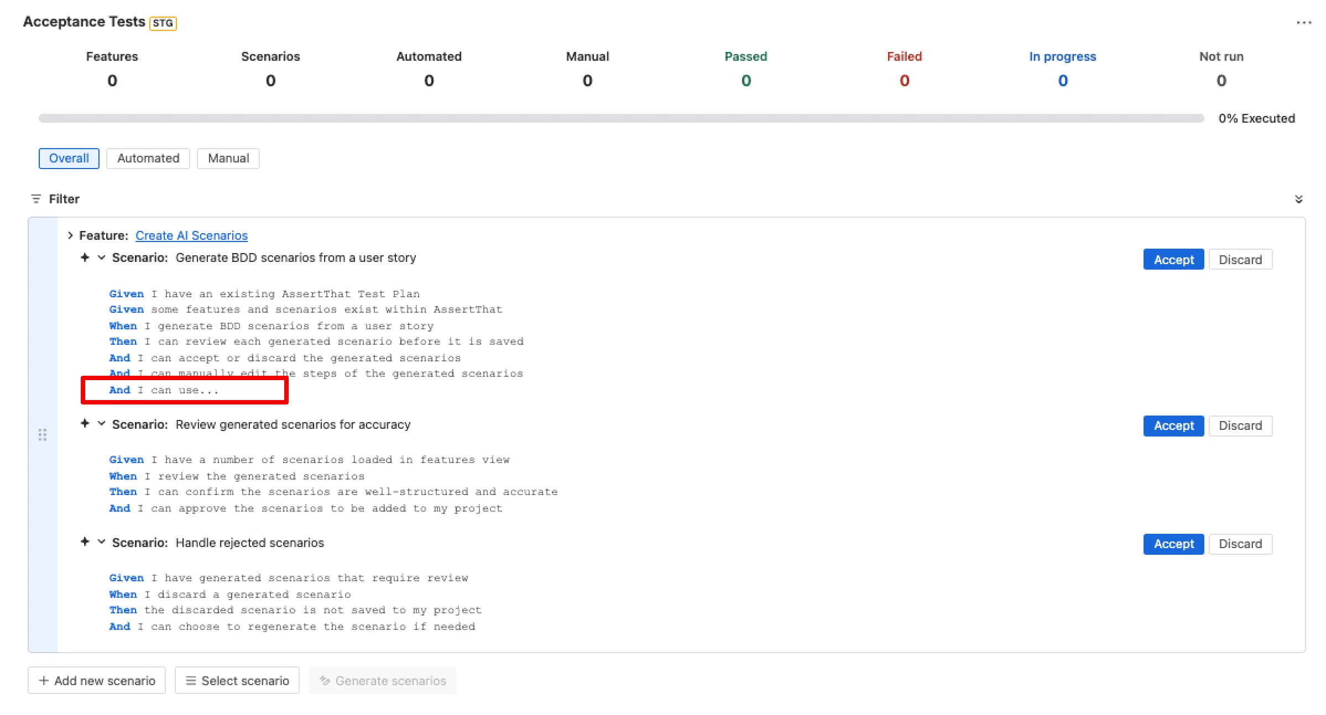Screen dimensions: 1326x715
Task: Collapse the Generate BDD scenarios scenario
Action: (x=101, y=257)
